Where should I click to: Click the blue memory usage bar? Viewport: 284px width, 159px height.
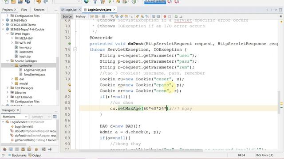(x=155, y=2)
